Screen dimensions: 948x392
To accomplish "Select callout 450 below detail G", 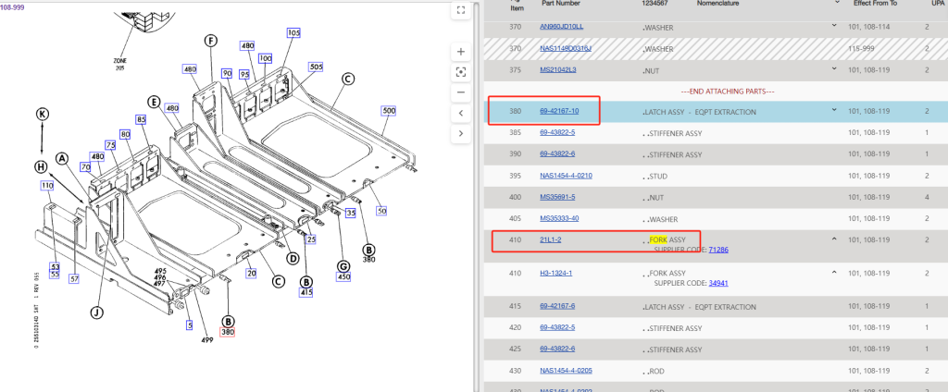I will click(x=343, y=277).
